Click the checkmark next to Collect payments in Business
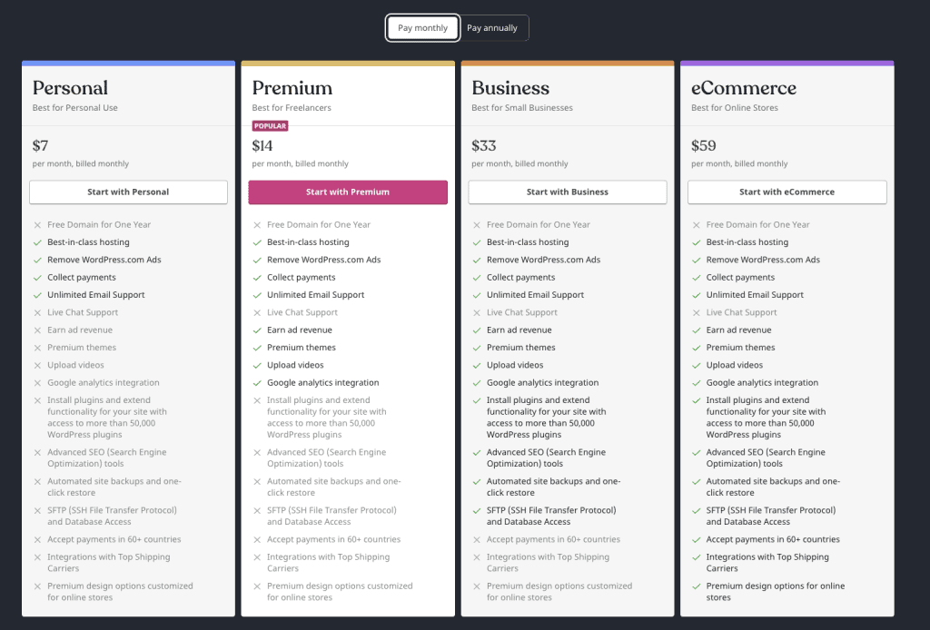This screenshot has width=930, height=630. point(476,277)
